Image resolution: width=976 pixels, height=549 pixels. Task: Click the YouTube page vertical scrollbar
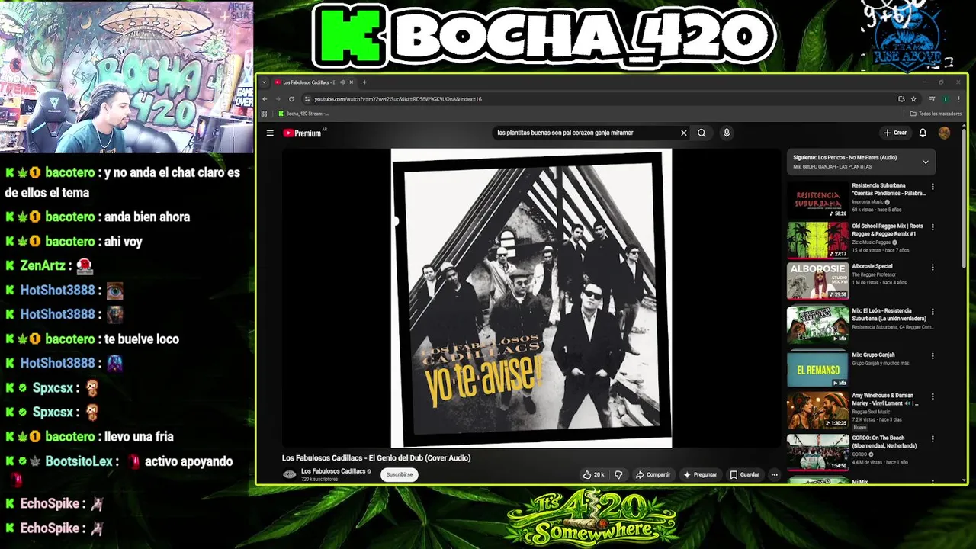[965, 198]
